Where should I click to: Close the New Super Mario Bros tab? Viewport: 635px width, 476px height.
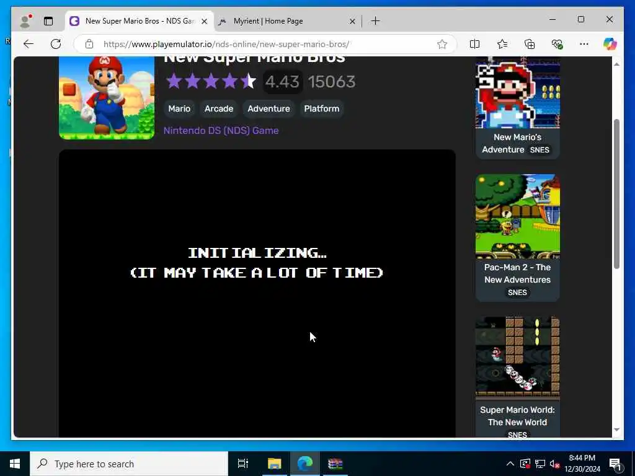(x=205, y=21)
